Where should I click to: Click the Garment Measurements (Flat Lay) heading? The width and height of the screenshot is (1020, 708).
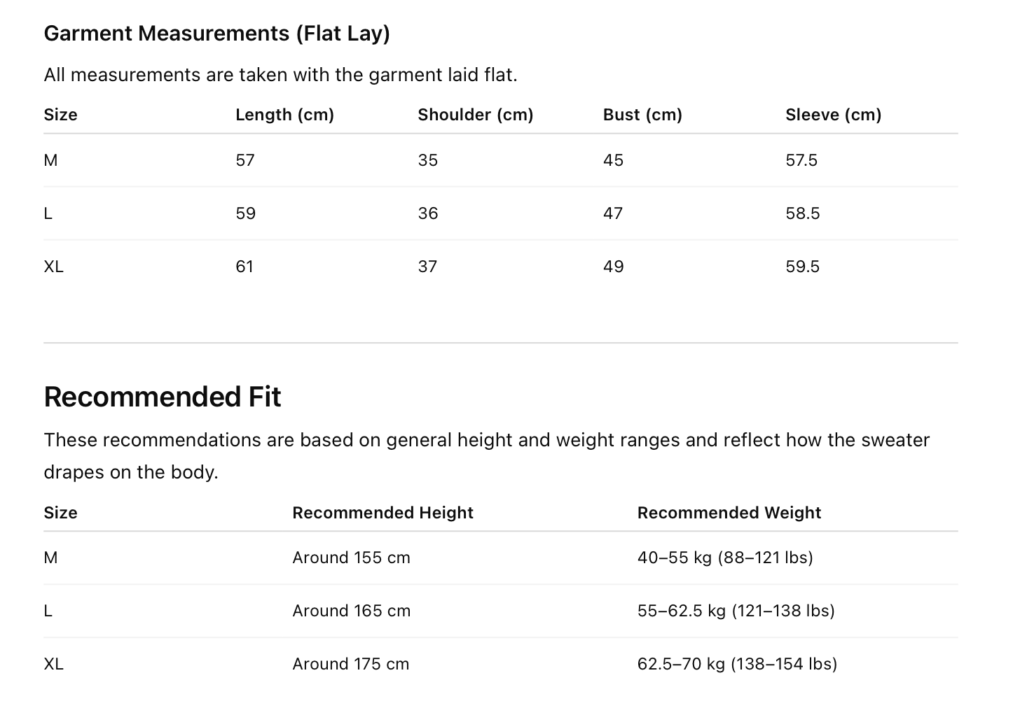pos(216,33)
